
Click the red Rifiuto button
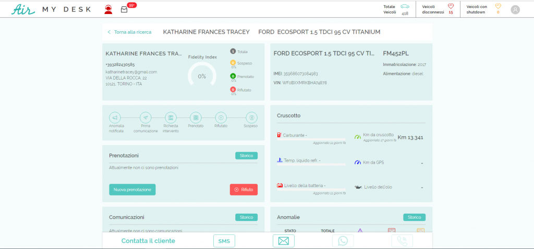[x=244, y=190]
